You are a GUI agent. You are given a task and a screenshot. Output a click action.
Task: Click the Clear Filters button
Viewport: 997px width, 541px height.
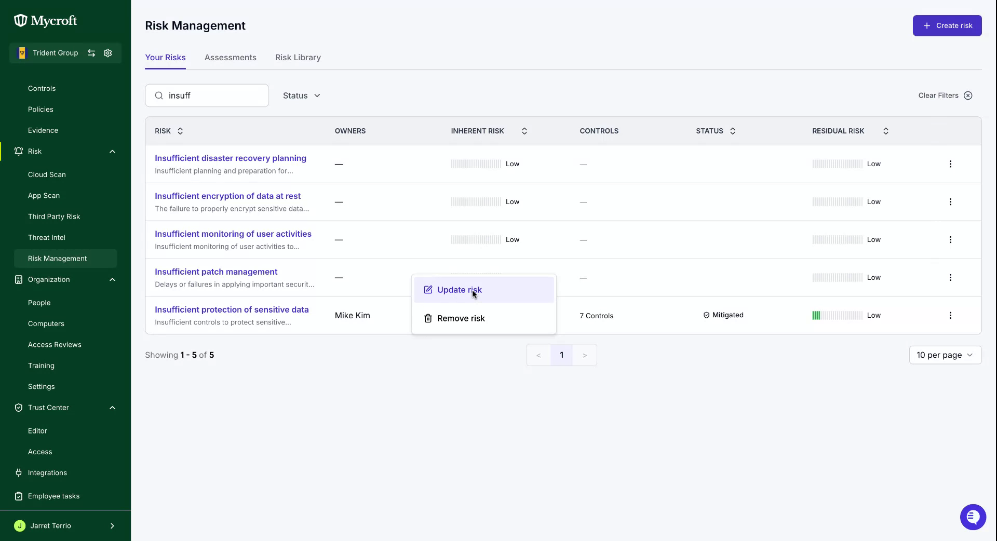[x=945, y=96]
